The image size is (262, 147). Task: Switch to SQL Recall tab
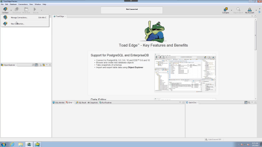(x=81, y=102)
